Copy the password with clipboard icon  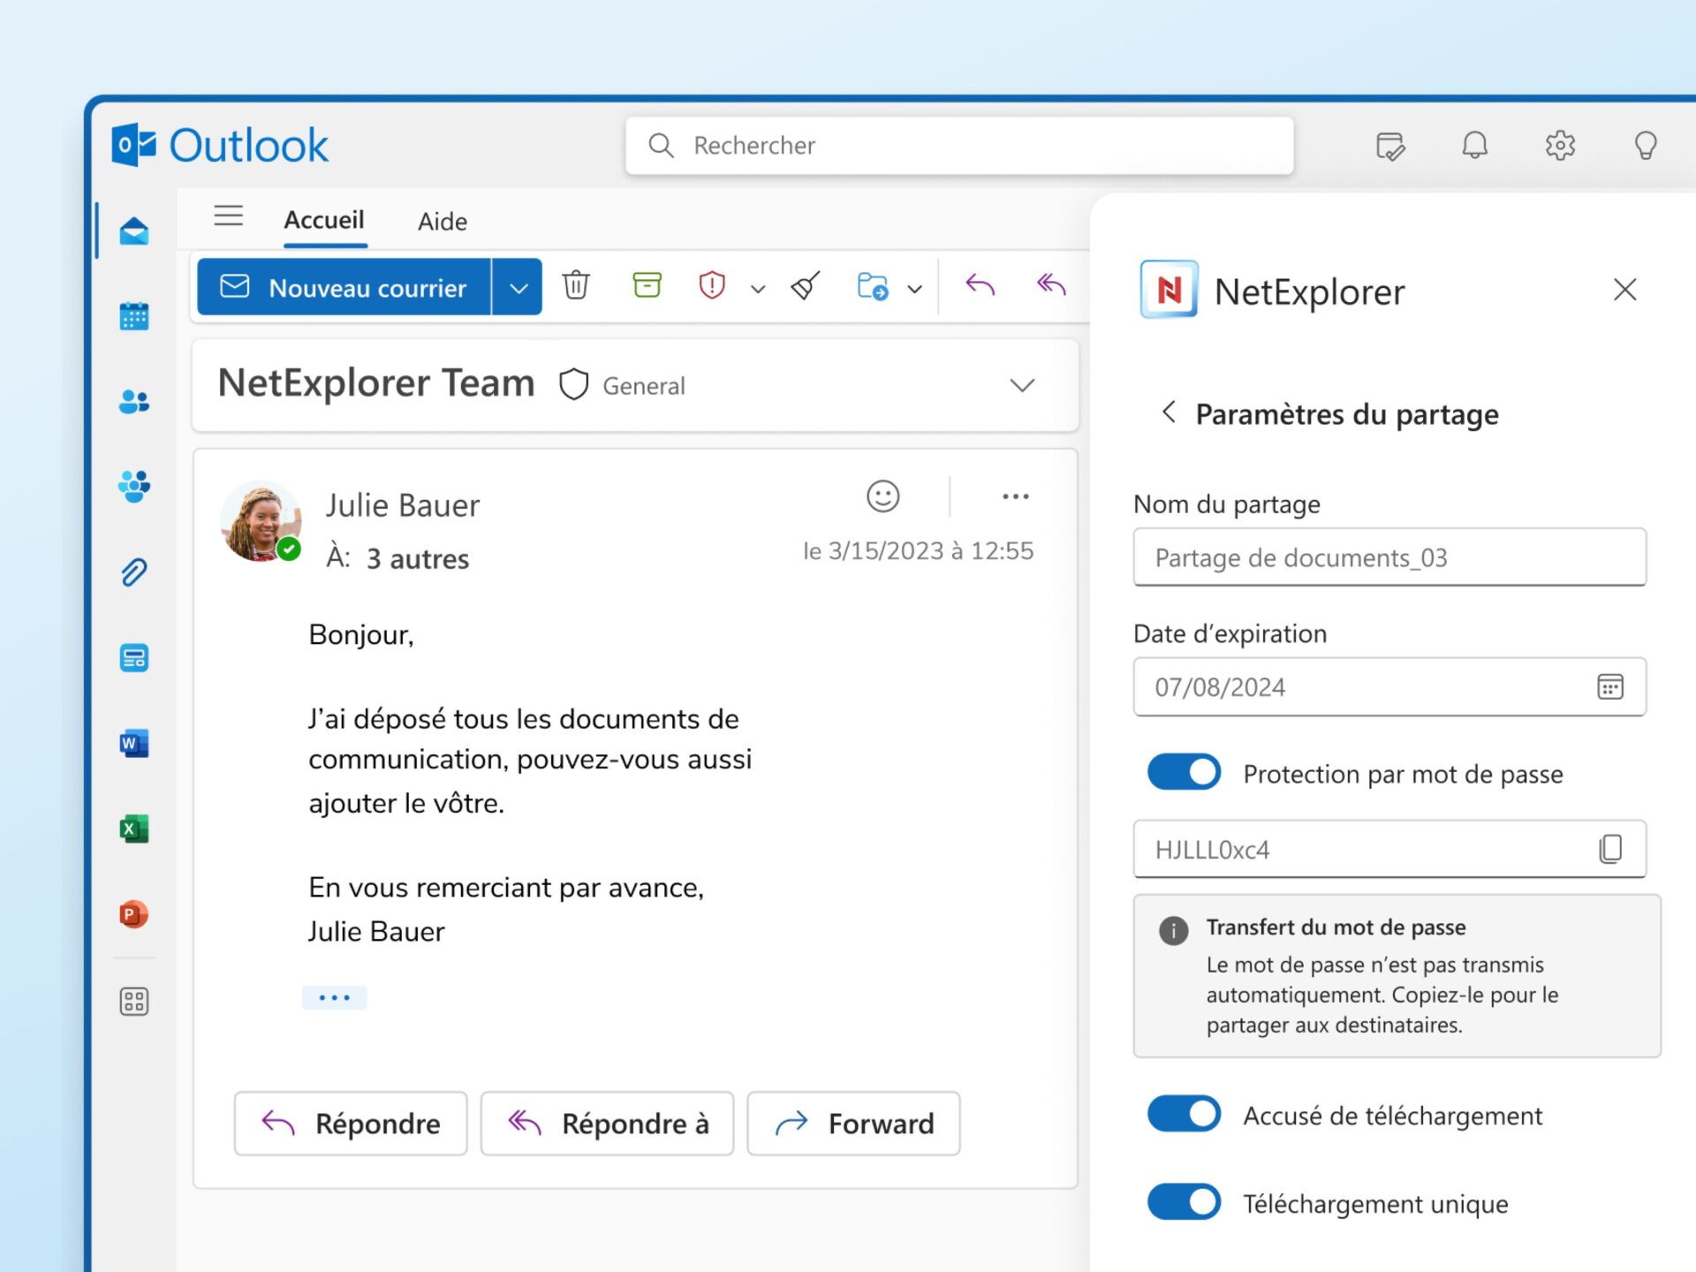coord(1611,849)
